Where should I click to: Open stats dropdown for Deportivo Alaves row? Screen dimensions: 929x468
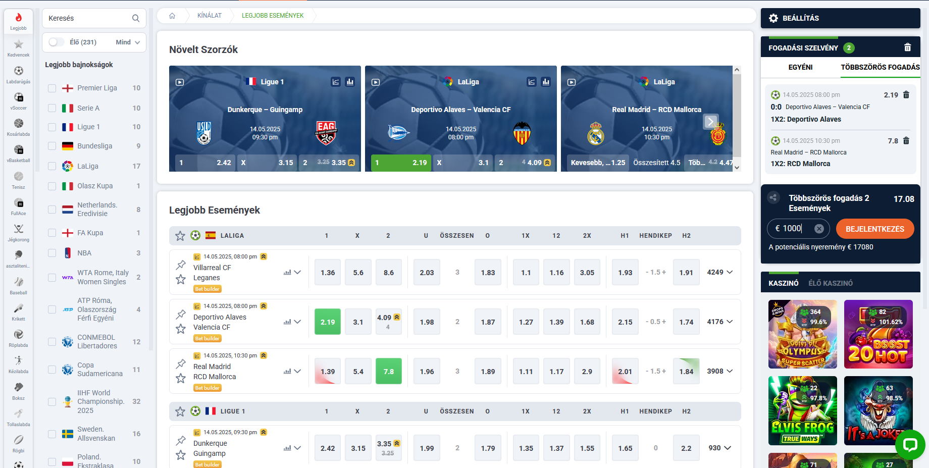click(292, 322)
